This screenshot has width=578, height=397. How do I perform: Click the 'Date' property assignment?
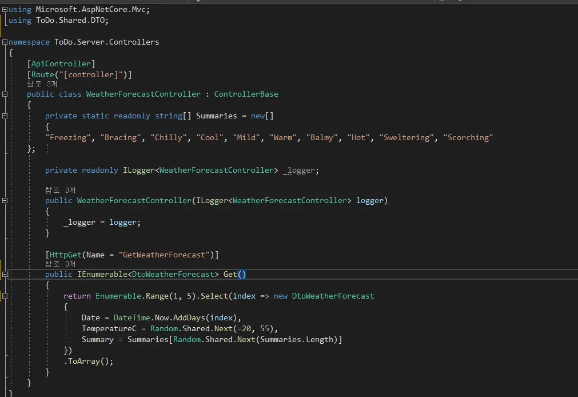coord(91,317)
